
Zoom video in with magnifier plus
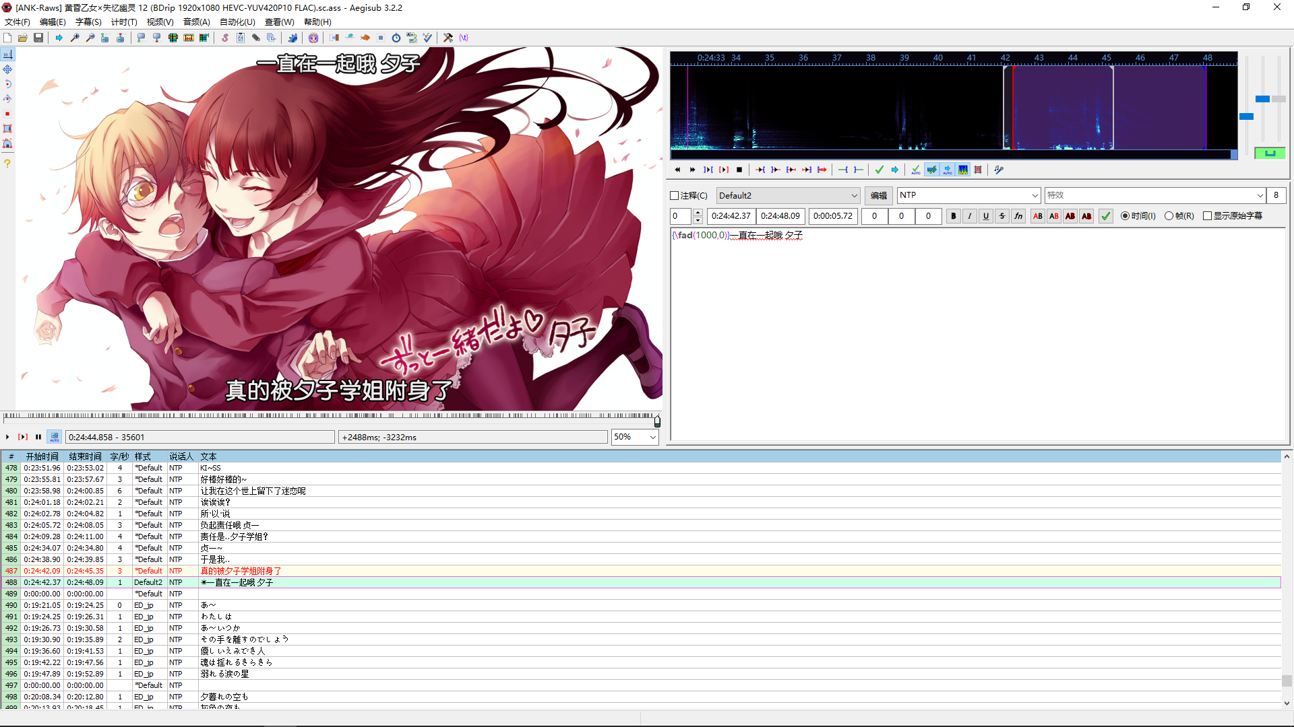[x=75, y=38]
